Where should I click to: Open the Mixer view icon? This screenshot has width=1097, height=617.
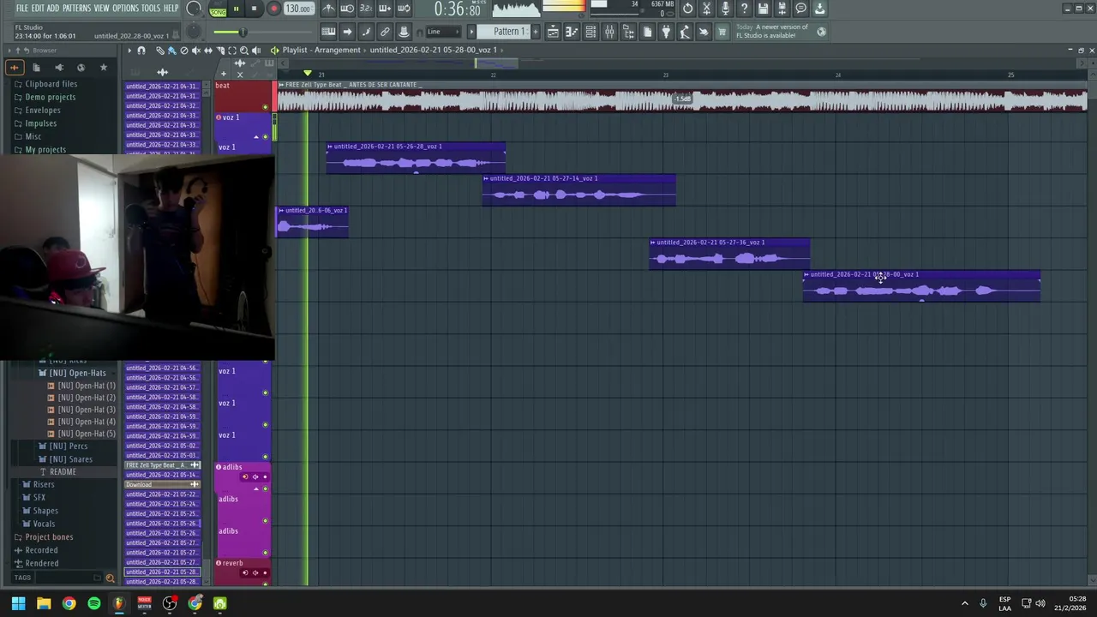coord(609,32)
